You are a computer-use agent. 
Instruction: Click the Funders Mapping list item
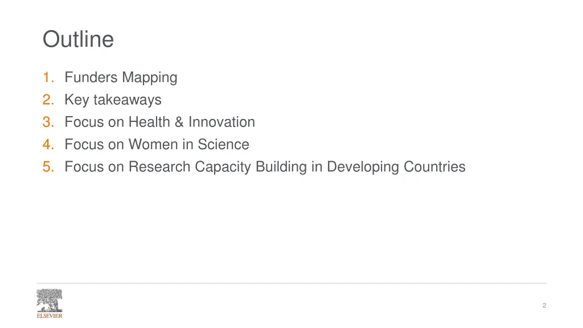(x=121, y=77)
